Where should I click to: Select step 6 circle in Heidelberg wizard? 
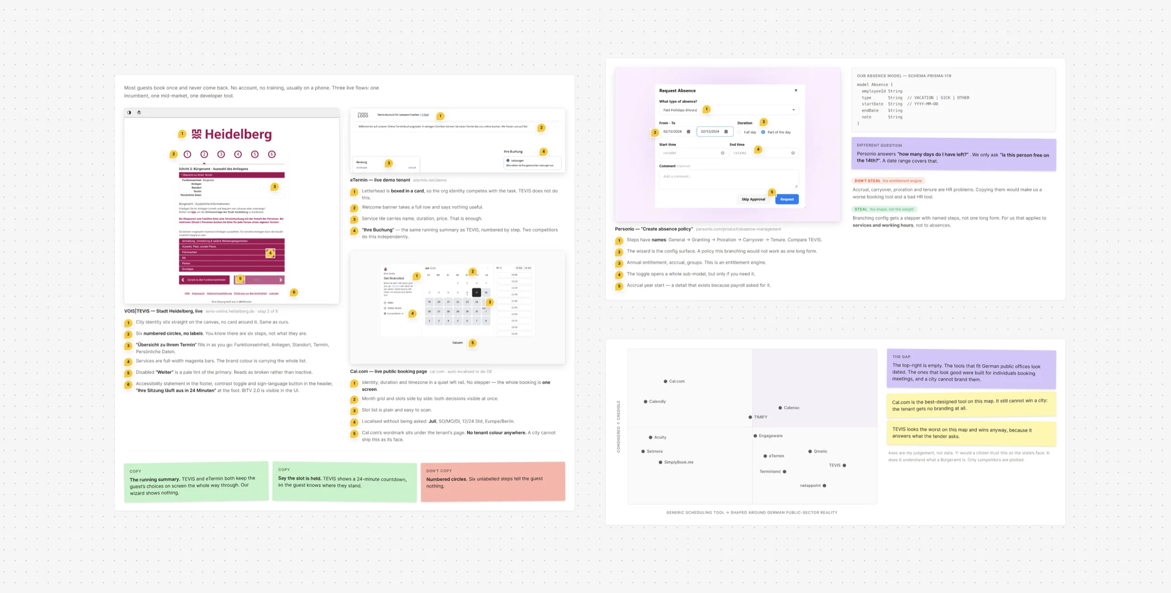[x=272, y=154]
